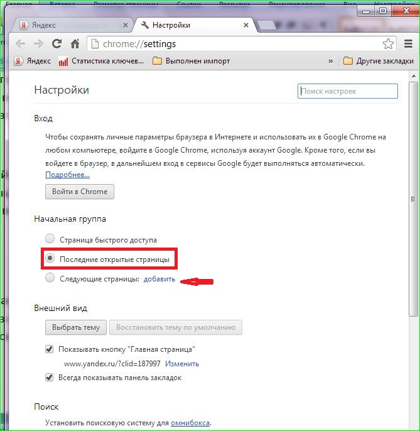Click the Изменить link for home page
Viewport: 420px width, 431px height.
[x=182, y=364]
